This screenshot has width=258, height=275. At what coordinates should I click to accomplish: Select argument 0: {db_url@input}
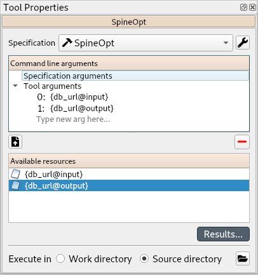pyautogui.click(x=72, y=97)
